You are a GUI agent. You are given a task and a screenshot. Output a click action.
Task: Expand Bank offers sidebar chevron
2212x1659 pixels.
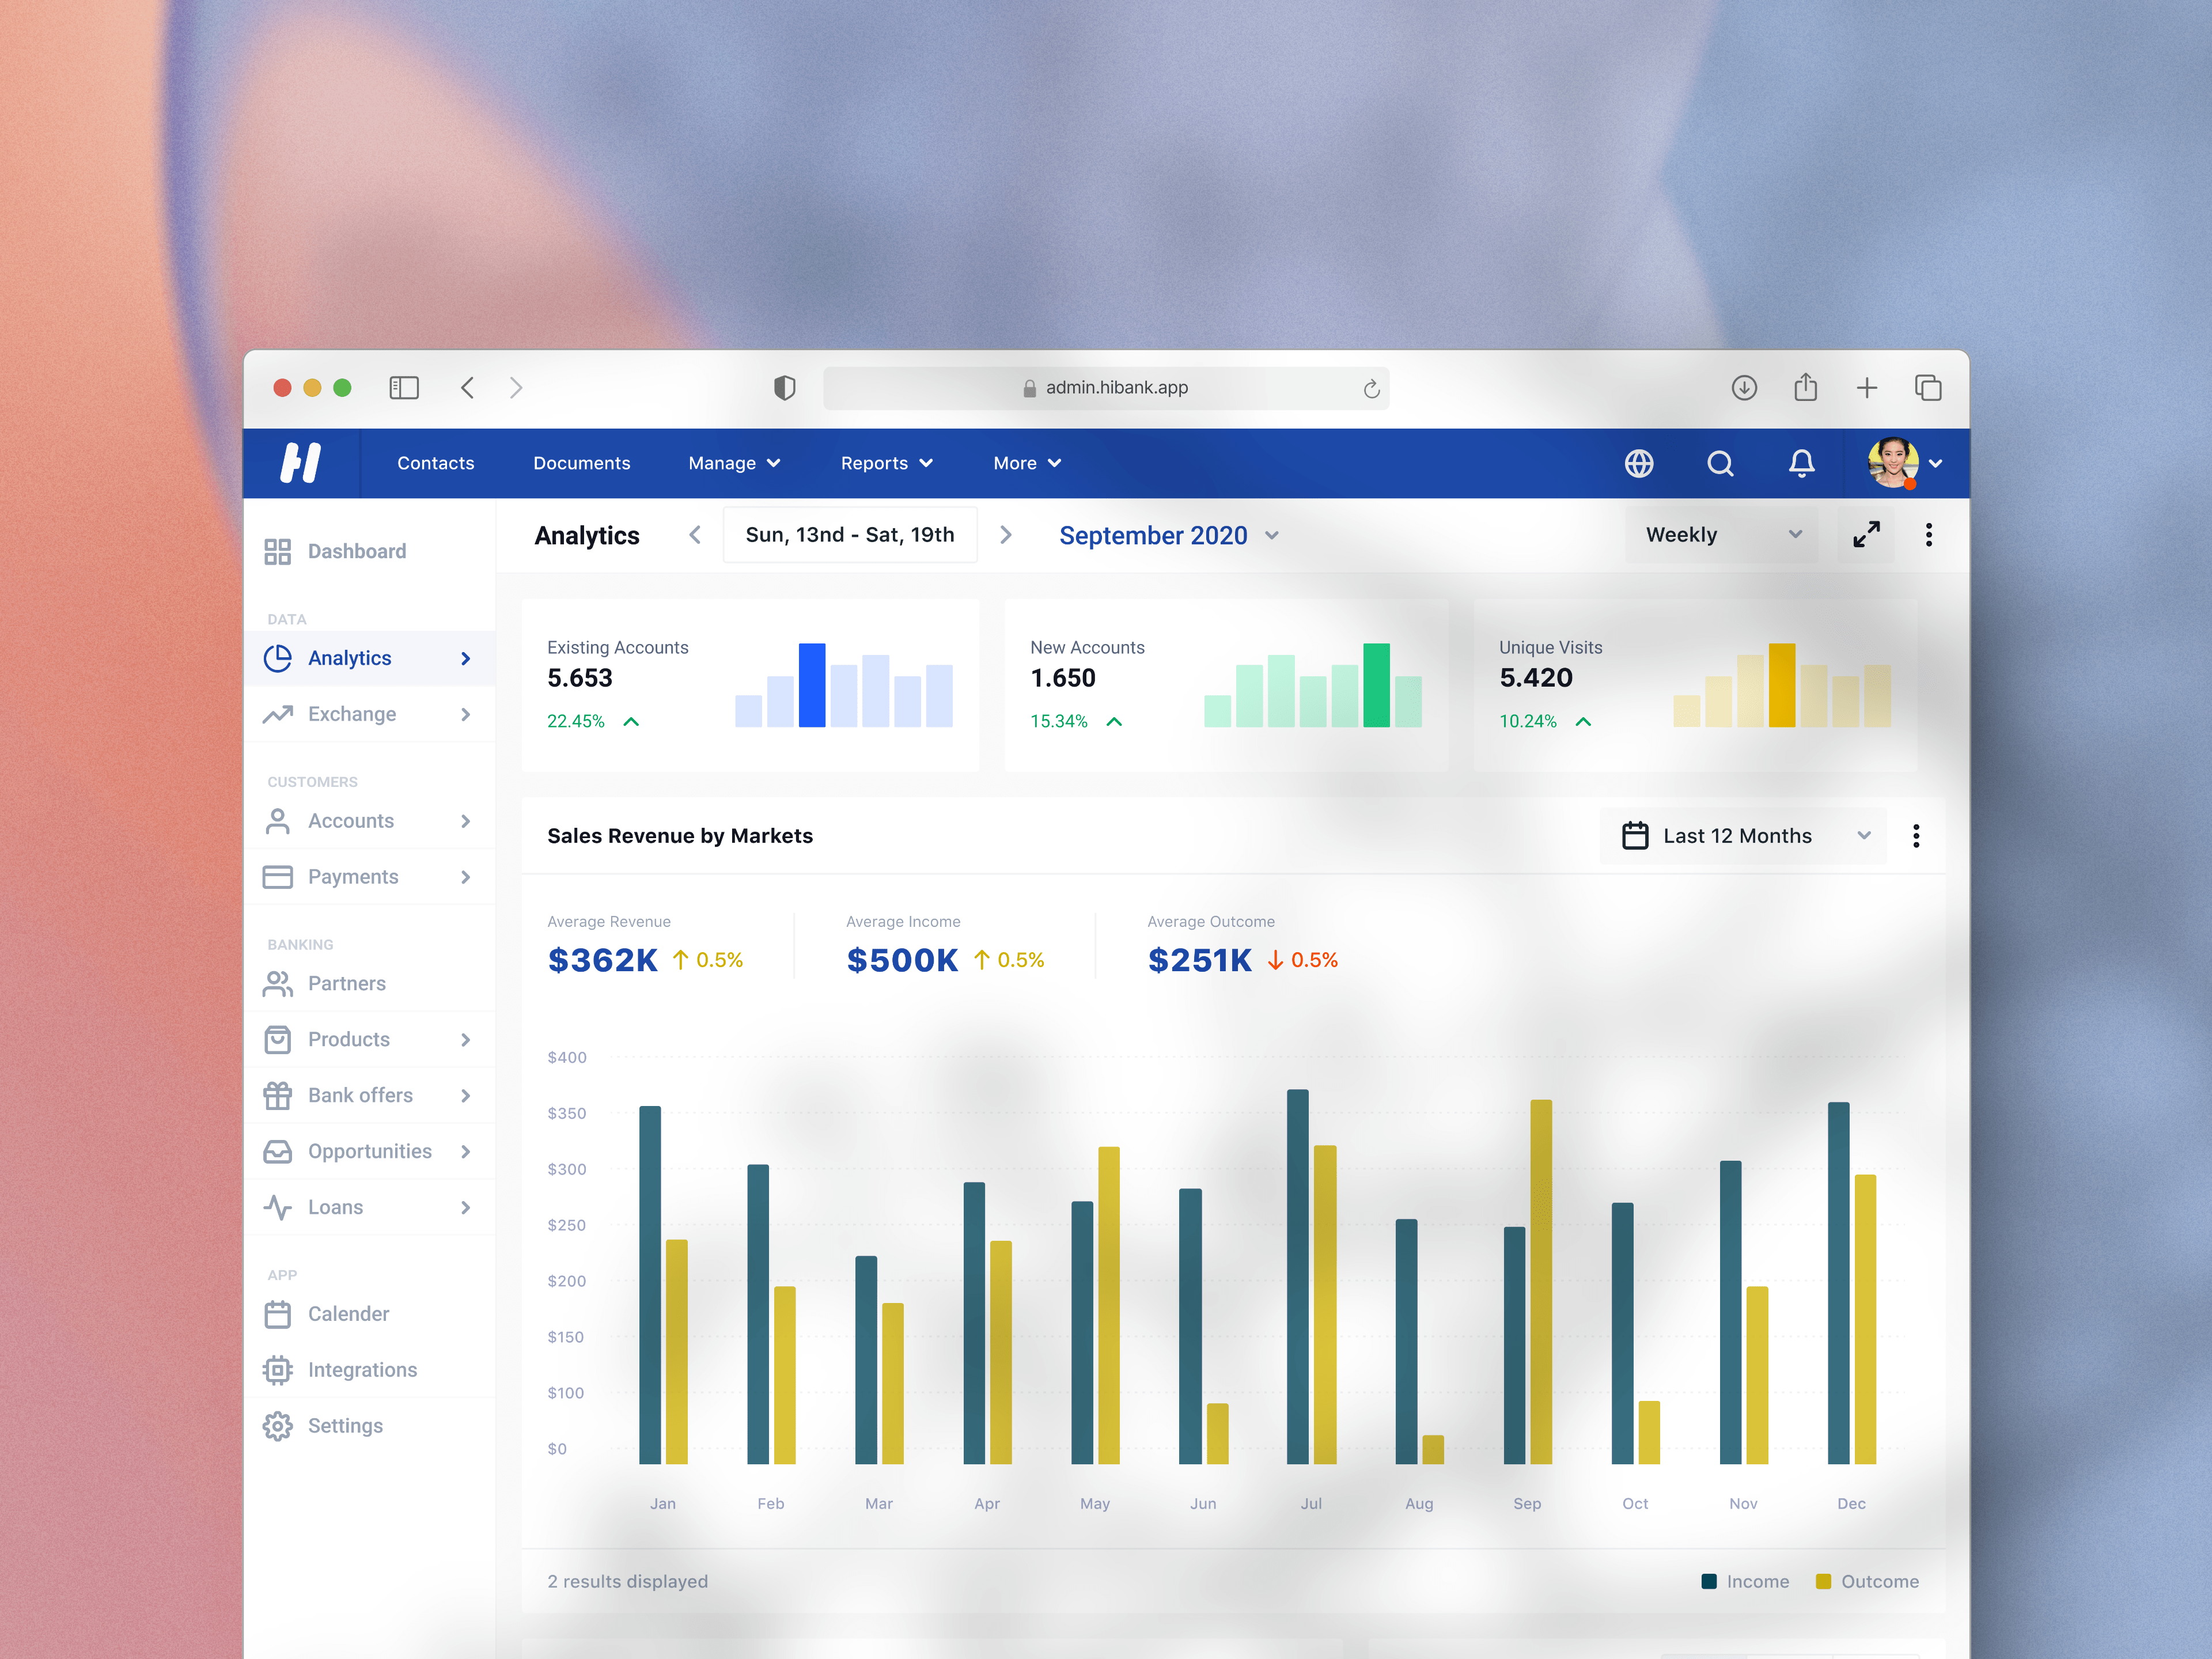(x=466, y=1096)
